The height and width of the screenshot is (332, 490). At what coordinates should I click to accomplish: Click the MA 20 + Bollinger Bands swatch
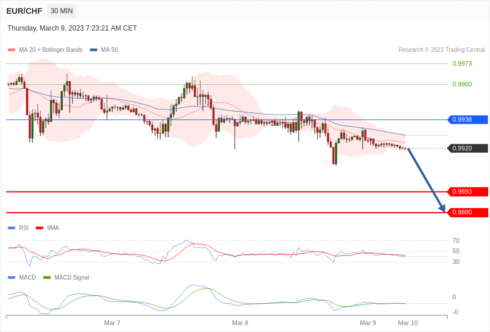[x=12, y=50]
